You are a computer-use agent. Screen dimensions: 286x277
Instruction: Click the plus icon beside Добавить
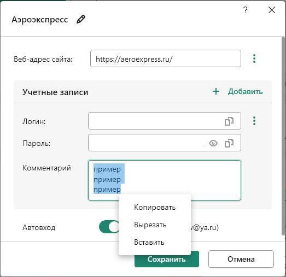pyautogui.click(x=216, y=91)
